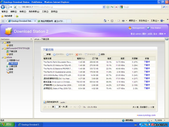The height and width of the screenshot is (127, 169).
Task: Sort by the 速度 column header
Action: coord(119,58)
